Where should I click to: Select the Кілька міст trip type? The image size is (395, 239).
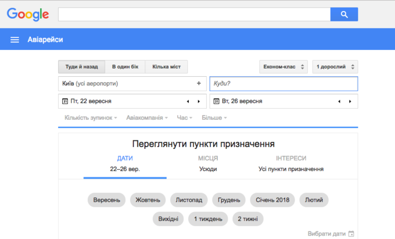pos(166,67)
